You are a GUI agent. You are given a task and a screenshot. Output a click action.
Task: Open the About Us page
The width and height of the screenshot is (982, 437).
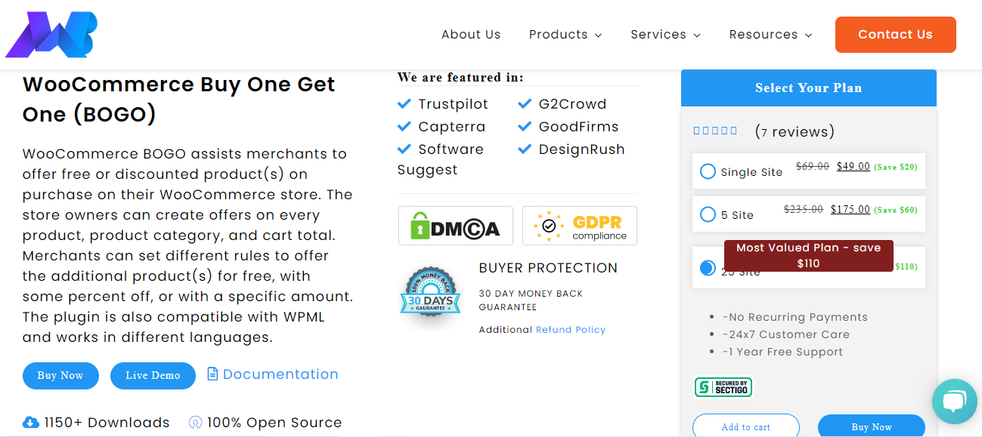tap(471, 35)
